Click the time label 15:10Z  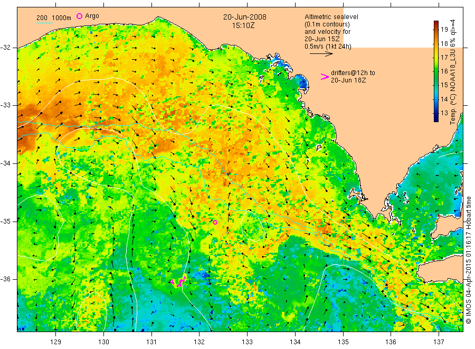coord(243,26)
